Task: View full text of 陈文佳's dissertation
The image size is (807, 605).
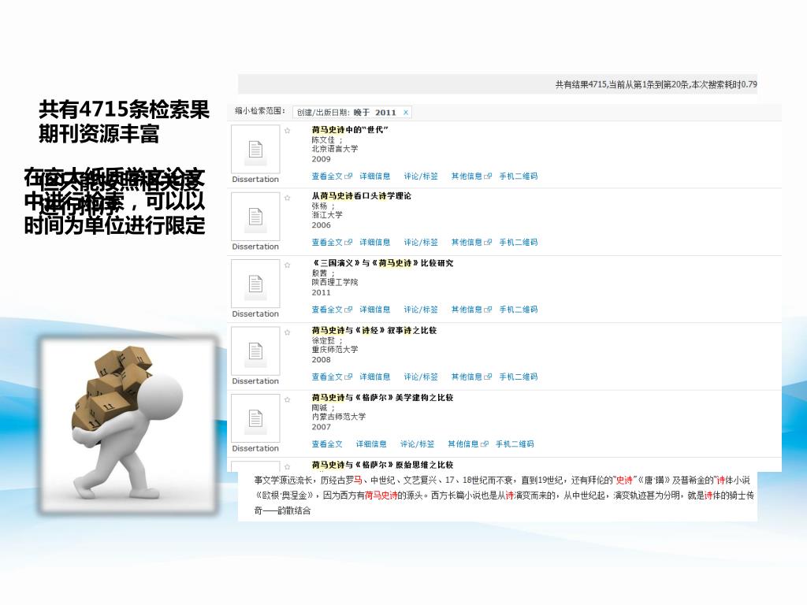Action: point(332,176)
